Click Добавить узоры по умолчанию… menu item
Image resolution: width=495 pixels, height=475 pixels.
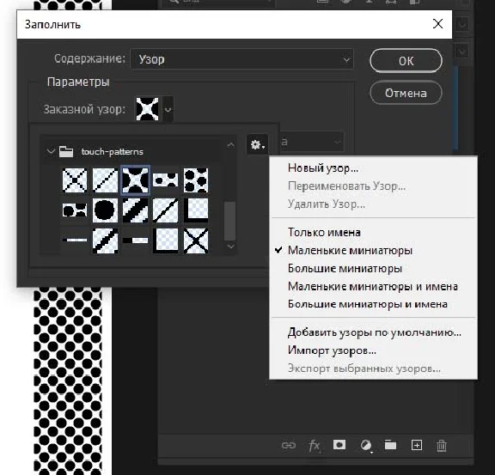coord(373,332)
